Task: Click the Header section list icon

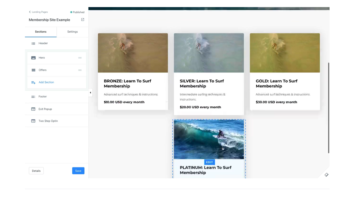Action: tap(33, 44)
